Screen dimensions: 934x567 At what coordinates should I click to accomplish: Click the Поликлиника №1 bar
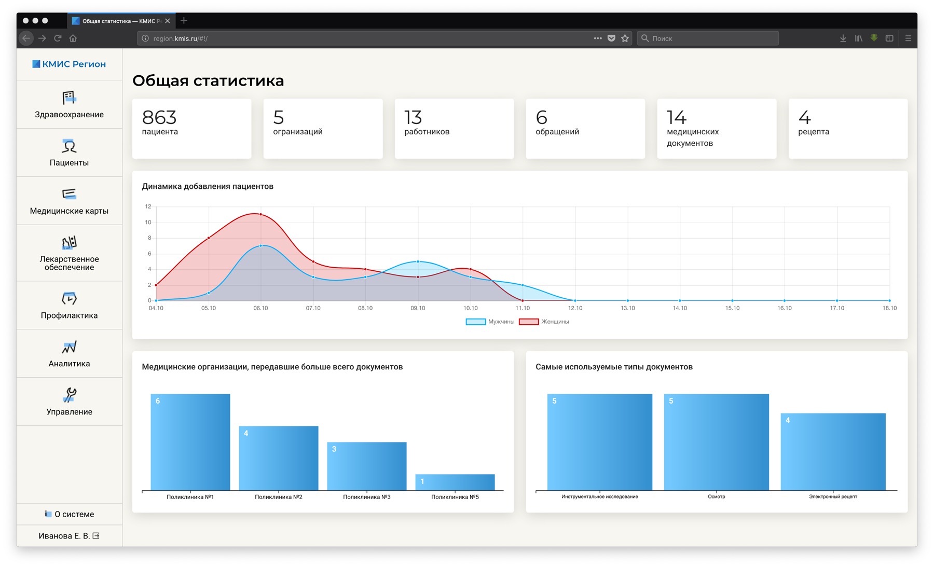tap(190, 442)
